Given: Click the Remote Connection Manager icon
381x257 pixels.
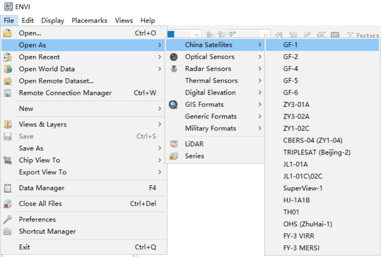Looking at the screenshot, I should [7, 93].
